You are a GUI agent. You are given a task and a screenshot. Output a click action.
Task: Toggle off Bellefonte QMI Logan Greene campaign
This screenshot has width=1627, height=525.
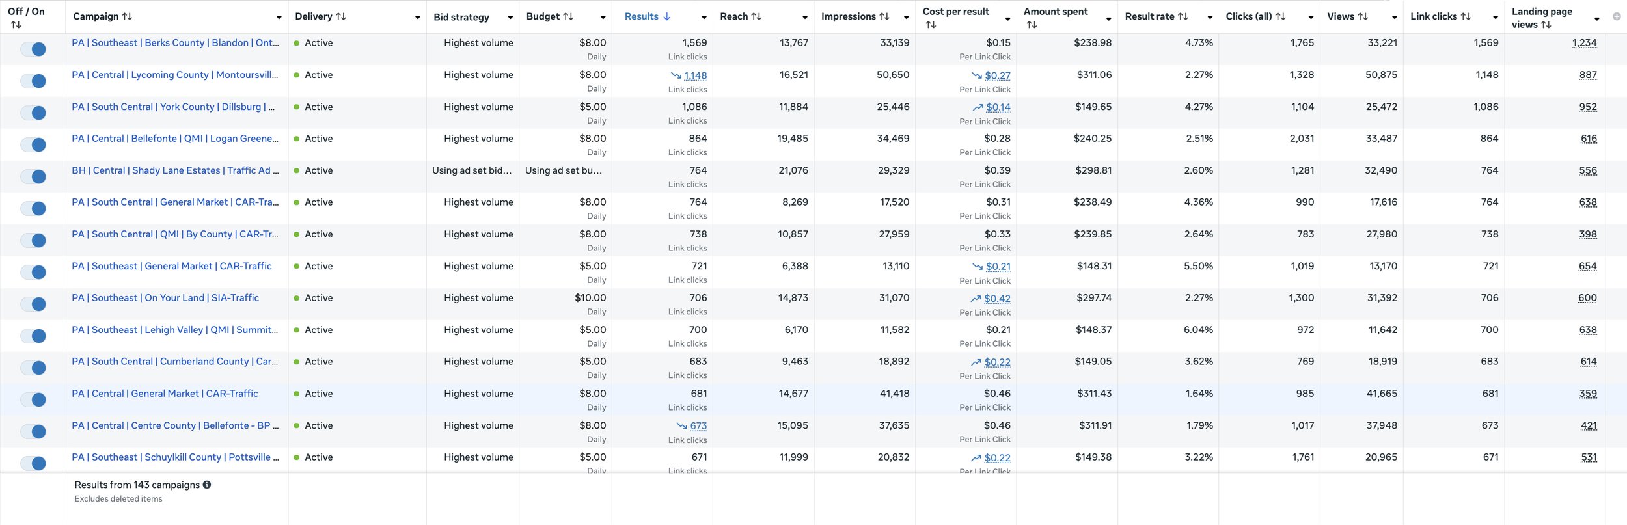(x=33, y=144)
